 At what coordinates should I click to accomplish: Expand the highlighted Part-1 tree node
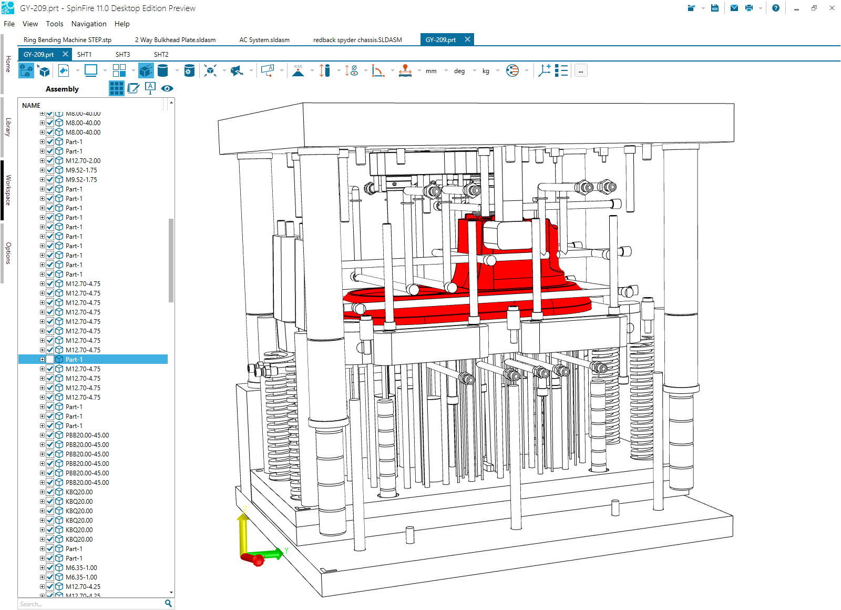click(x=42, y=359)
